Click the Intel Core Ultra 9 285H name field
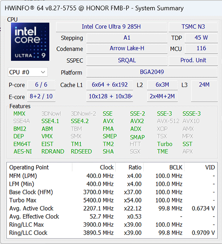The height and width of the screenshot is (244, 222). tap(111, 27)
